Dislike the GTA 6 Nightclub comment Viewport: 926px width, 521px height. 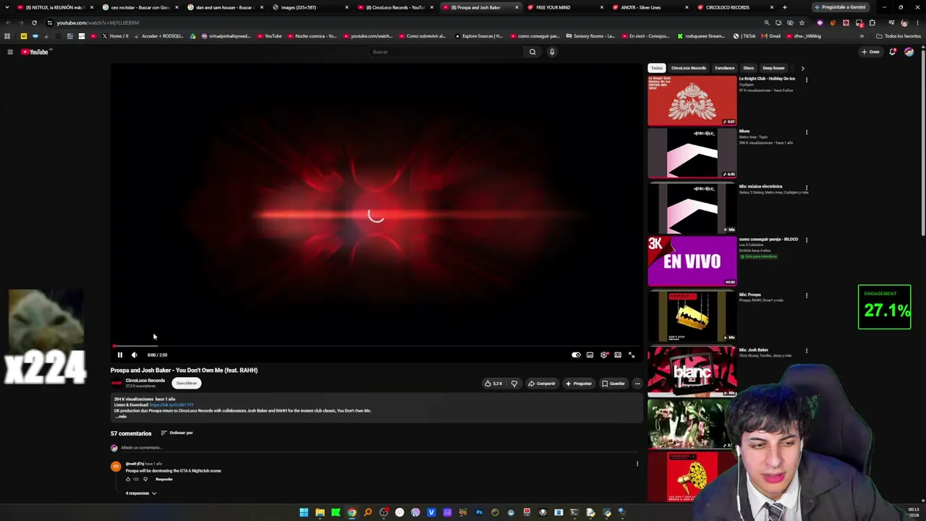pyautogui.click(x=145, y=479)
